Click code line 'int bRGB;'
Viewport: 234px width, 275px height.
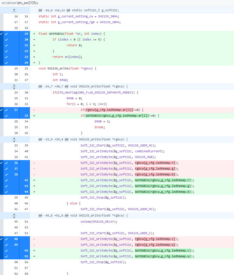tap(60, 80)
